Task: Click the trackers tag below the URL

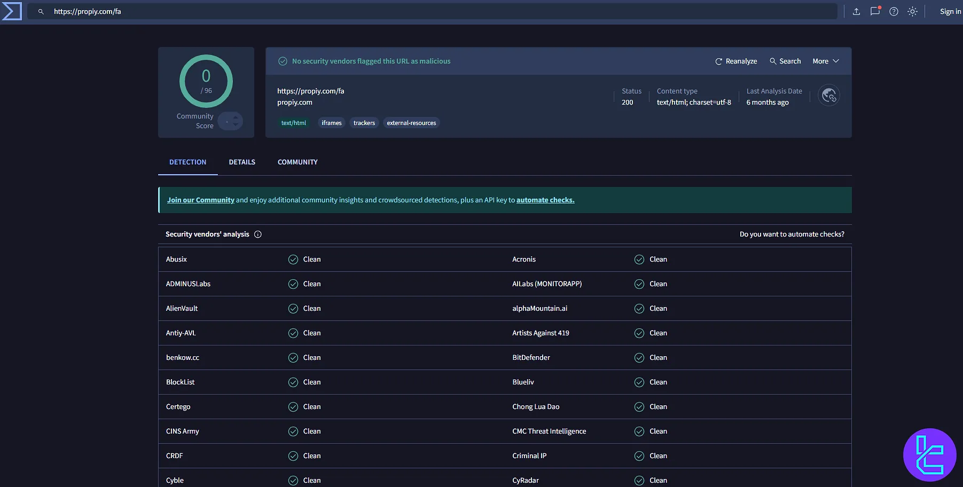Action: pos(364,122)
